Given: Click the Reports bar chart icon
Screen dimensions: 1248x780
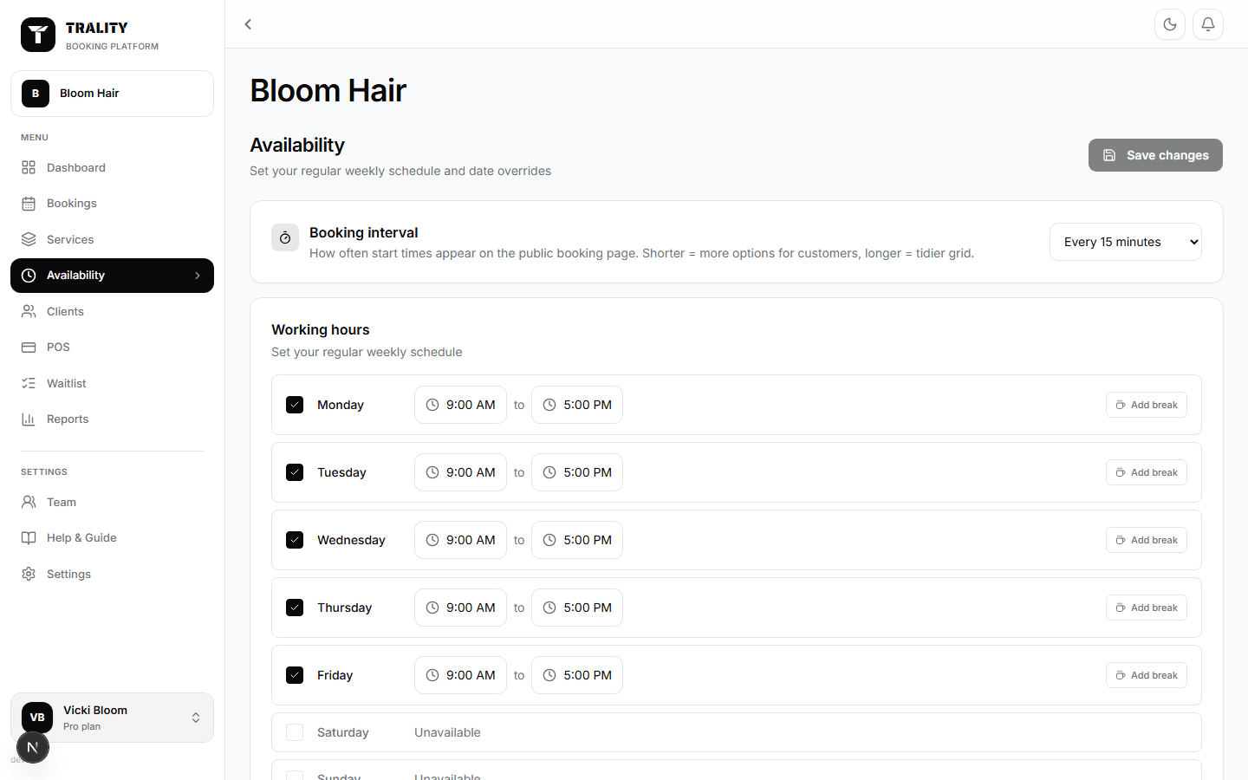Looking at the screenshot, I should [29, 419].
